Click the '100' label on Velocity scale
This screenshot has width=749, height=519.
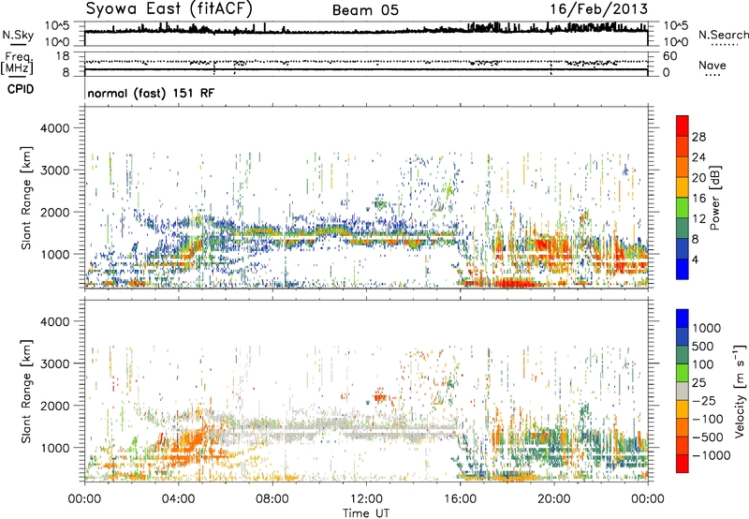[x=703, y=364]
